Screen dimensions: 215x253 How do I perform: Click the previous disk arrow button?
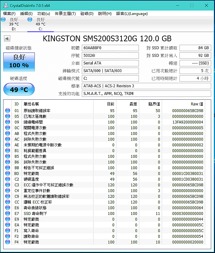(7, 38)
